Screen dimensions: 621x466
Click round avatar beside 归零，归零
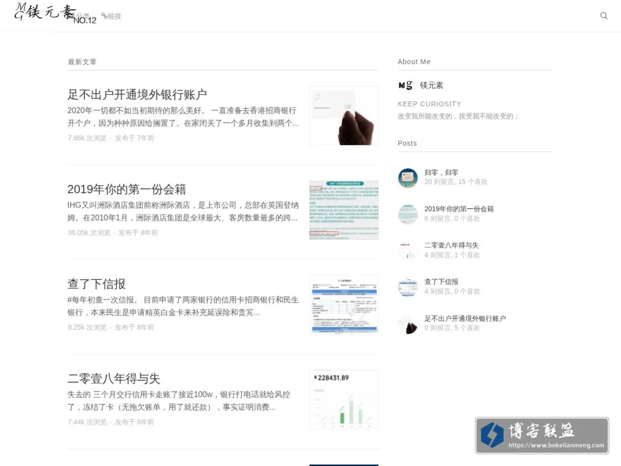click(408, 178)
